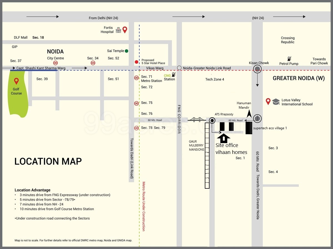Click the green dot at Sai Temple
The width and height of the screenshot is (333, 249).
click(127, 51)
